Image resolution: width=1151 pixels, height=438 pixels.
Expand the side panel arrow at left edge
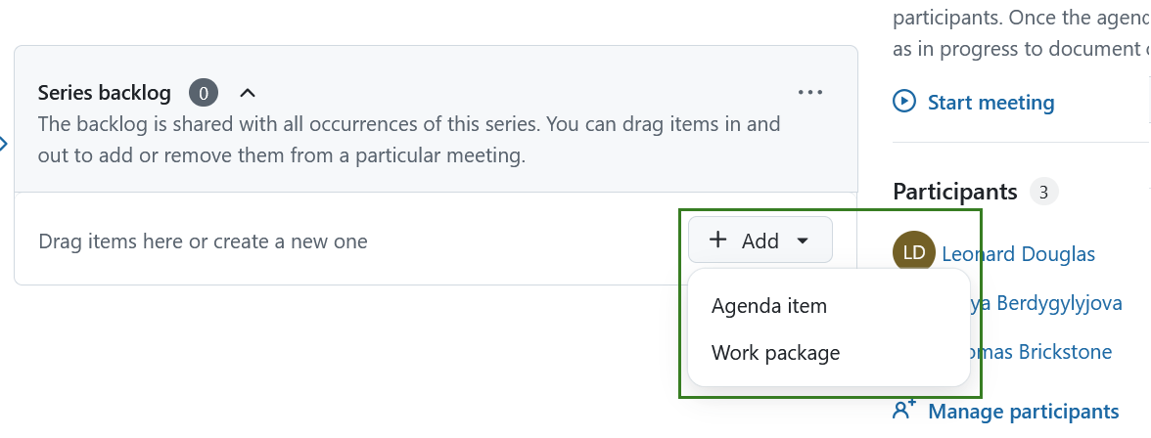[4, 145]
